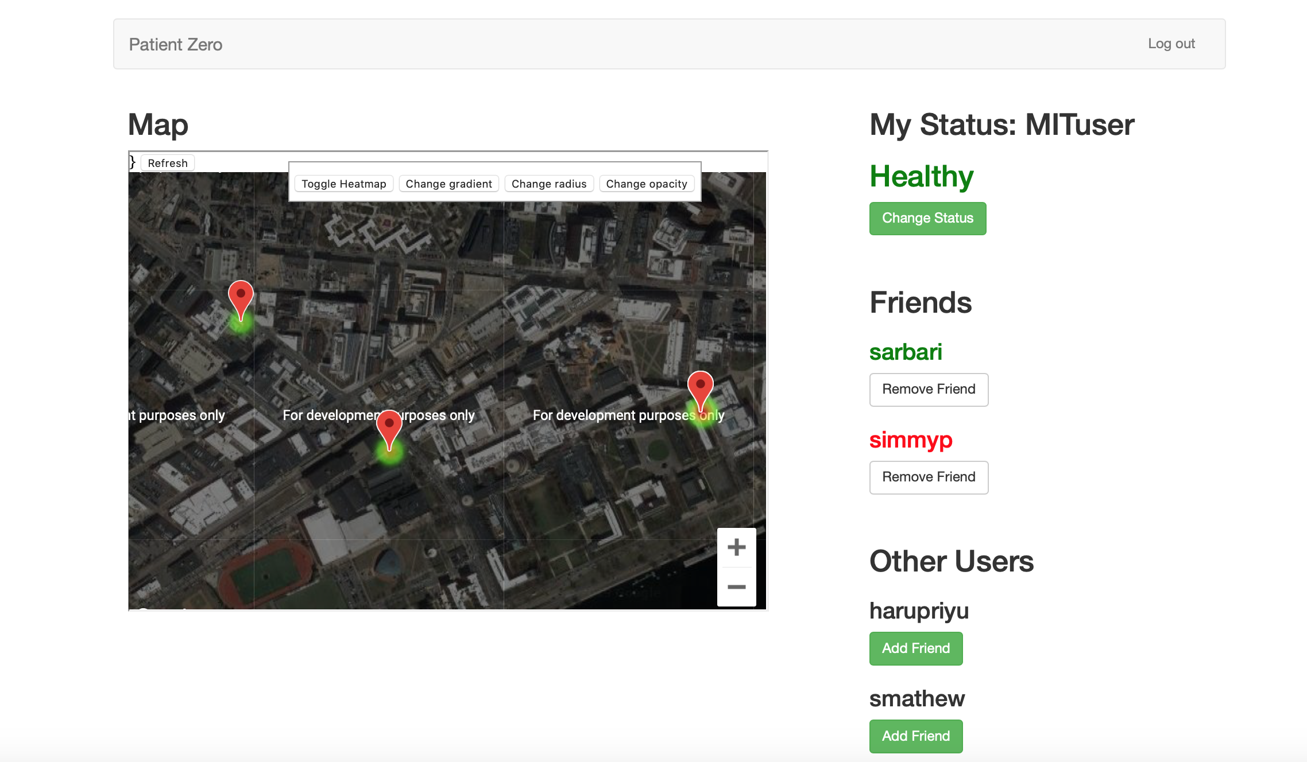Log out of the account

point(1171,44)
